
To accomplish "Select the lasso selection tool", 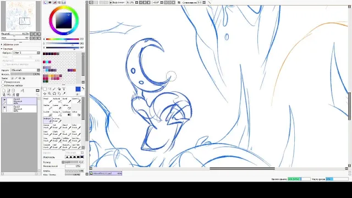I will click(x=50, y=89).
